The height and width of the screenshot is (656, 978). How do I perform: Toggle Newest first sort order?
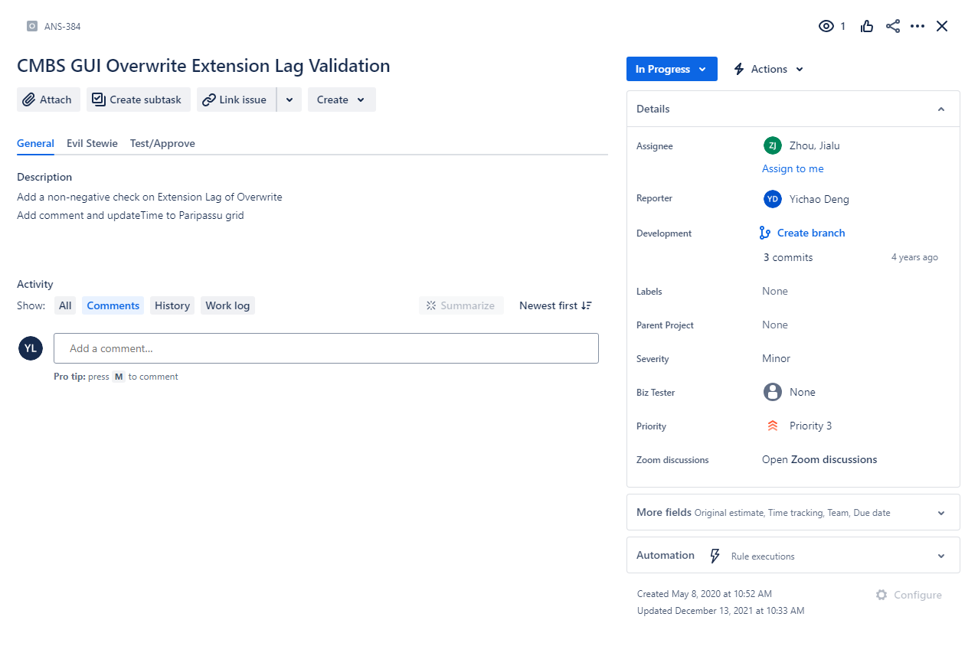(555, 305)
